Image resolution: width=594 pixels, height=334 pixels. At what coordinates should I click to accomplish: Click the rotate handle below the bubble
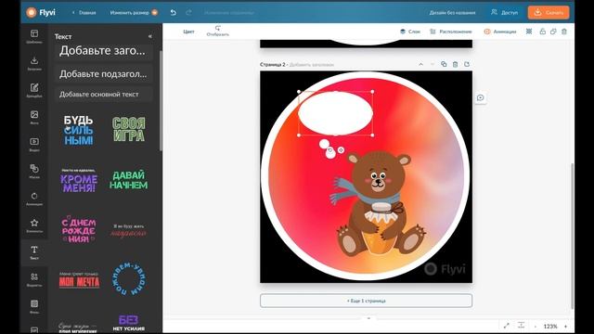point(330,150)
